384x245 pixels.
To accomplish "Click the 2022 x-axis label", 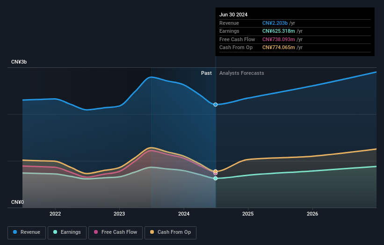I will click(55, 214).
